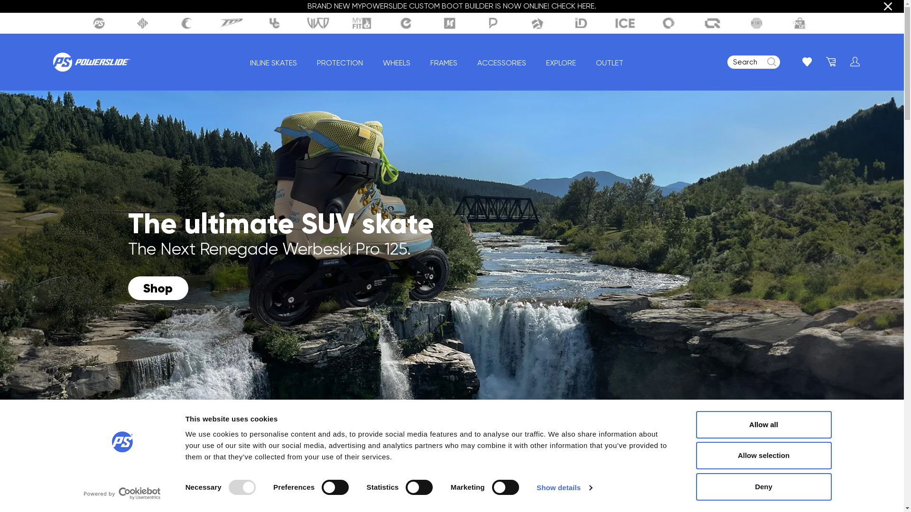
Task: Open the Outlet shopping bag icon
Action: point(800,23)
